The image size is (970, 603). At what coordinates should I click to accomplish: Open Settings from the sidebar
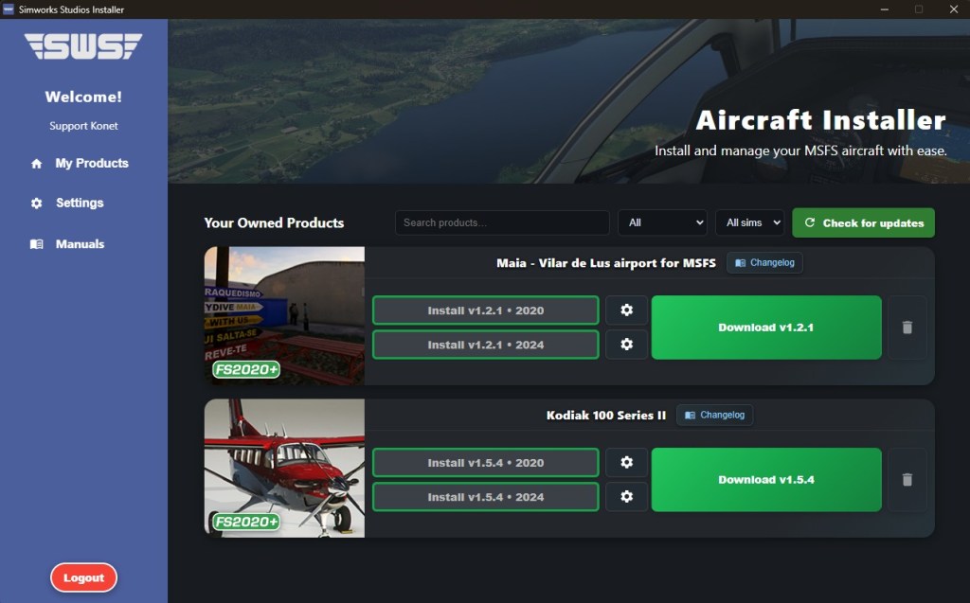80,203
